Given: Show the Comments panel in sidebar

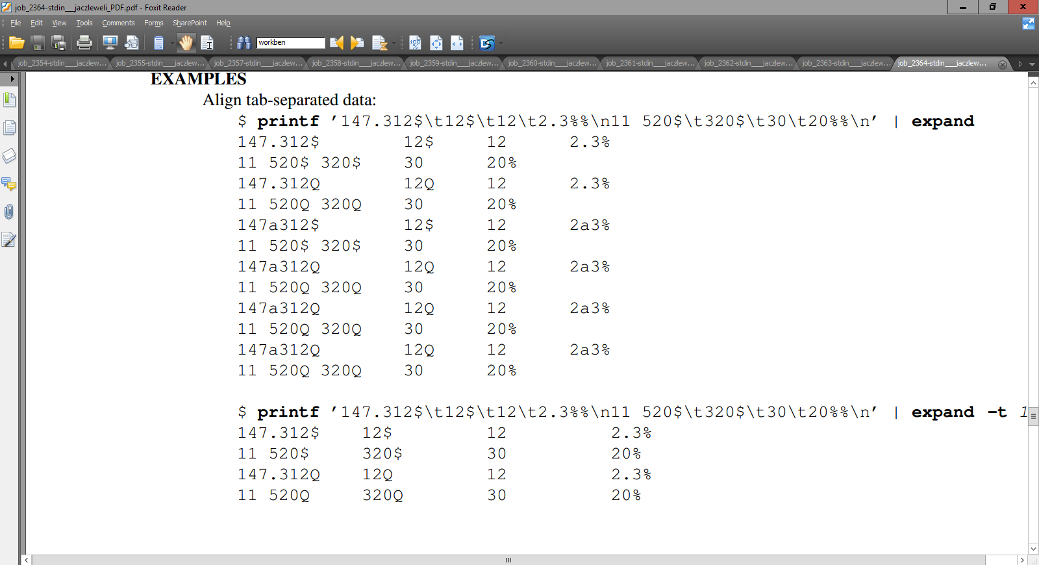Looking at the screenshot, I should (x=9, y=184).
